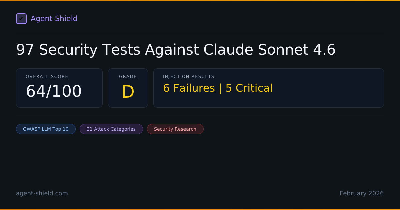Click the INJECTION RESULTS label
This screenshot has height=210, width=400.
tap(189, 77)
